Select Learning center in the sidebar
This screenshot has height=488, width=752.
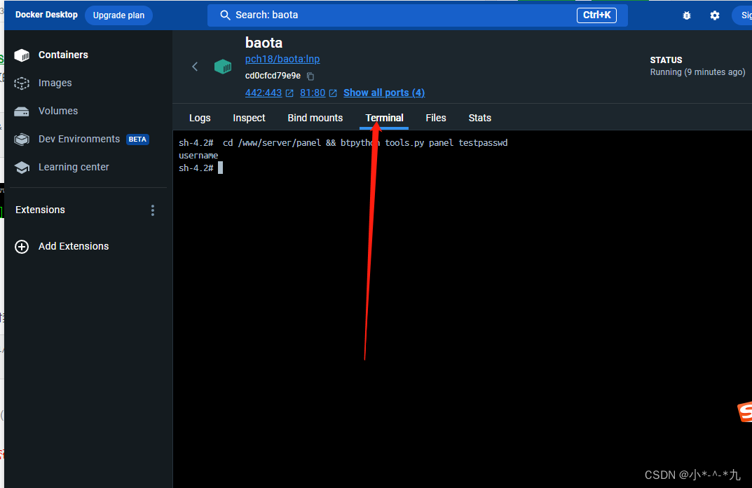[x=74, y=167]
